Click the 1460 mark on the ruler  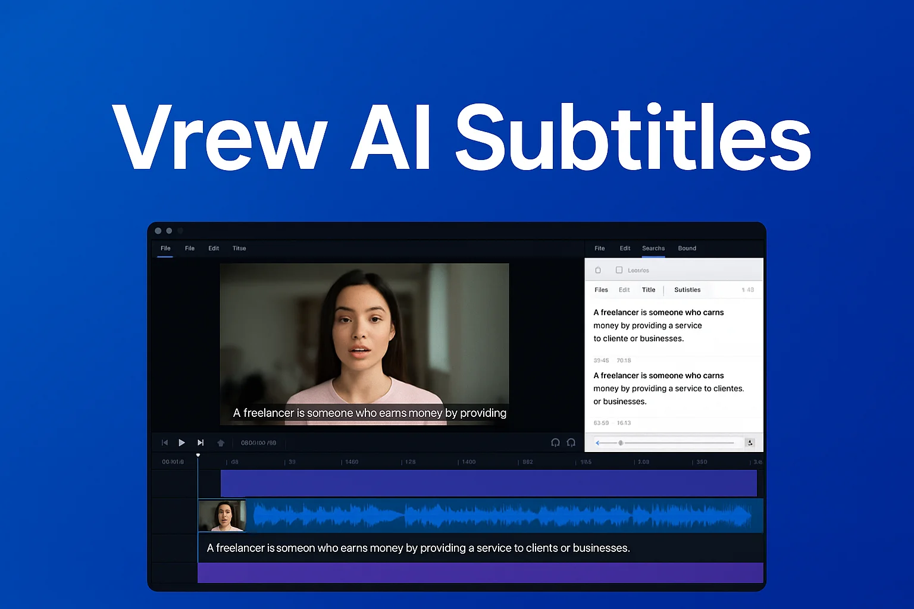click(x=352, y=462)
